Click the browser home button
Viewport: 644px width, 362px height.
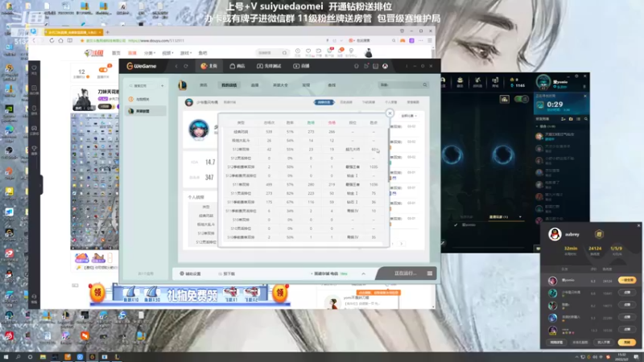[x=61, y=41]
